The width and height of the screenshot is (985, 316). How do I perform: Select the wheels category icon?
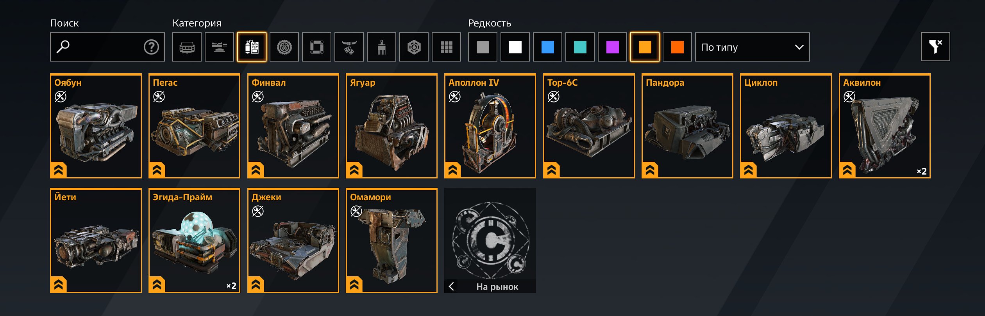click(x=284, y=47)
